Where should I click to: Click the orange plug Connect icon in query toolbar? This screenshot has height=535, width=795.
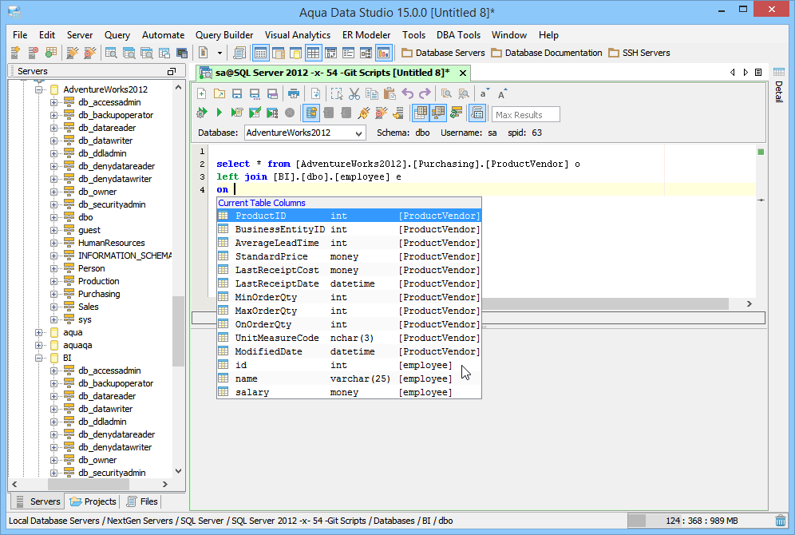point(363,113)
